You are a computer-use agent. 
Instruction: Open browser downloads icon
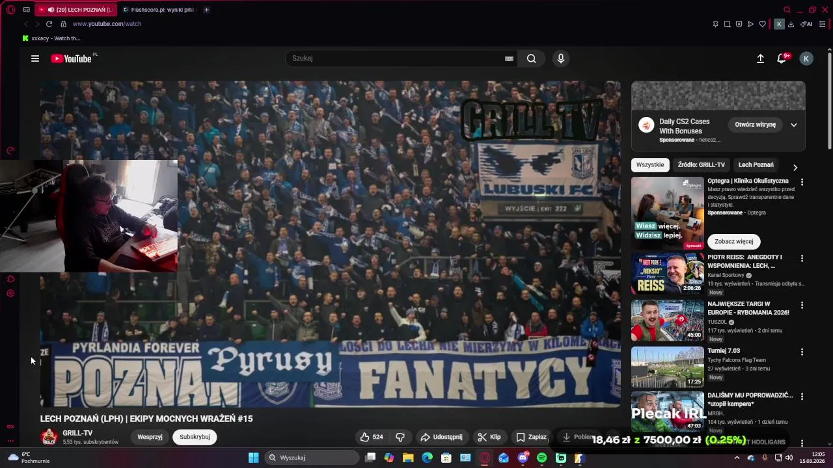coord(791,24)
